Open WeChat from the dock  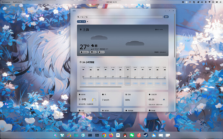click(132, 135)
